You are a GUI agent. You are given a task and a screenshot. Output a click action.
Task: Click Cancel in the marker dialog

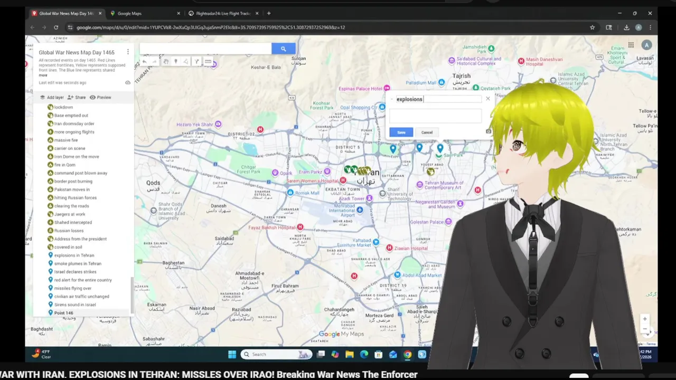pyautogui.click(x=427, y=132)
